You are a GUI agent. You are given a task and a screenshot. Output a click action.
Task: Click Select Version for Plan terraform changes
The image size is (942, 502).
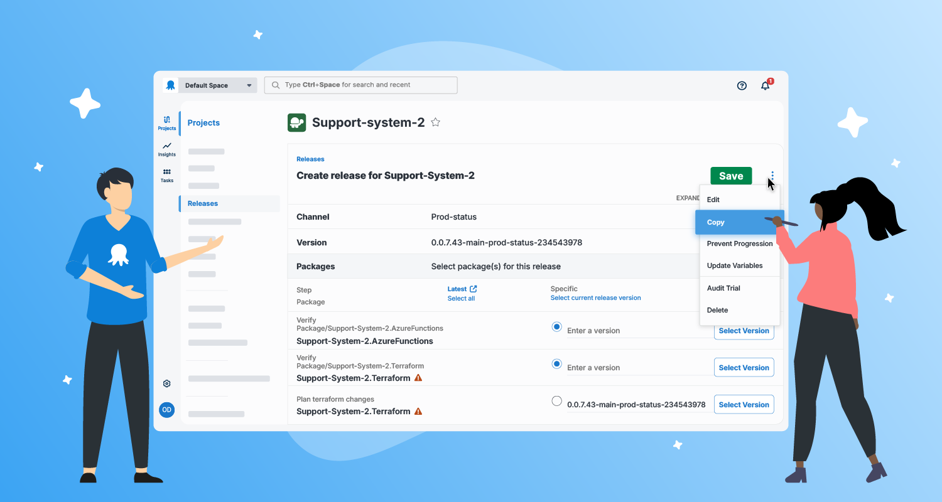coord(744,405)
